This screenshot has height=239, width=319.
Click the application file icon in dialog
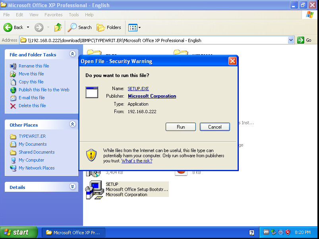(92, 92)
